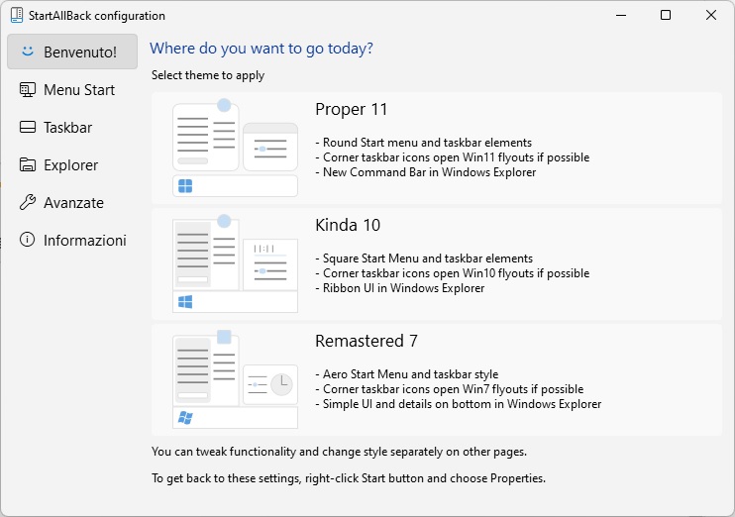The width and height of the screenshot is (735, 517).
Task: Click the Proper 11 preview thumbnail
Action: pos(236,148)
